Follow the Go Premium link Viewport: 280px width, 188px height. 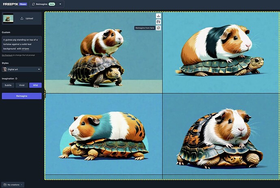click(8, 55)
